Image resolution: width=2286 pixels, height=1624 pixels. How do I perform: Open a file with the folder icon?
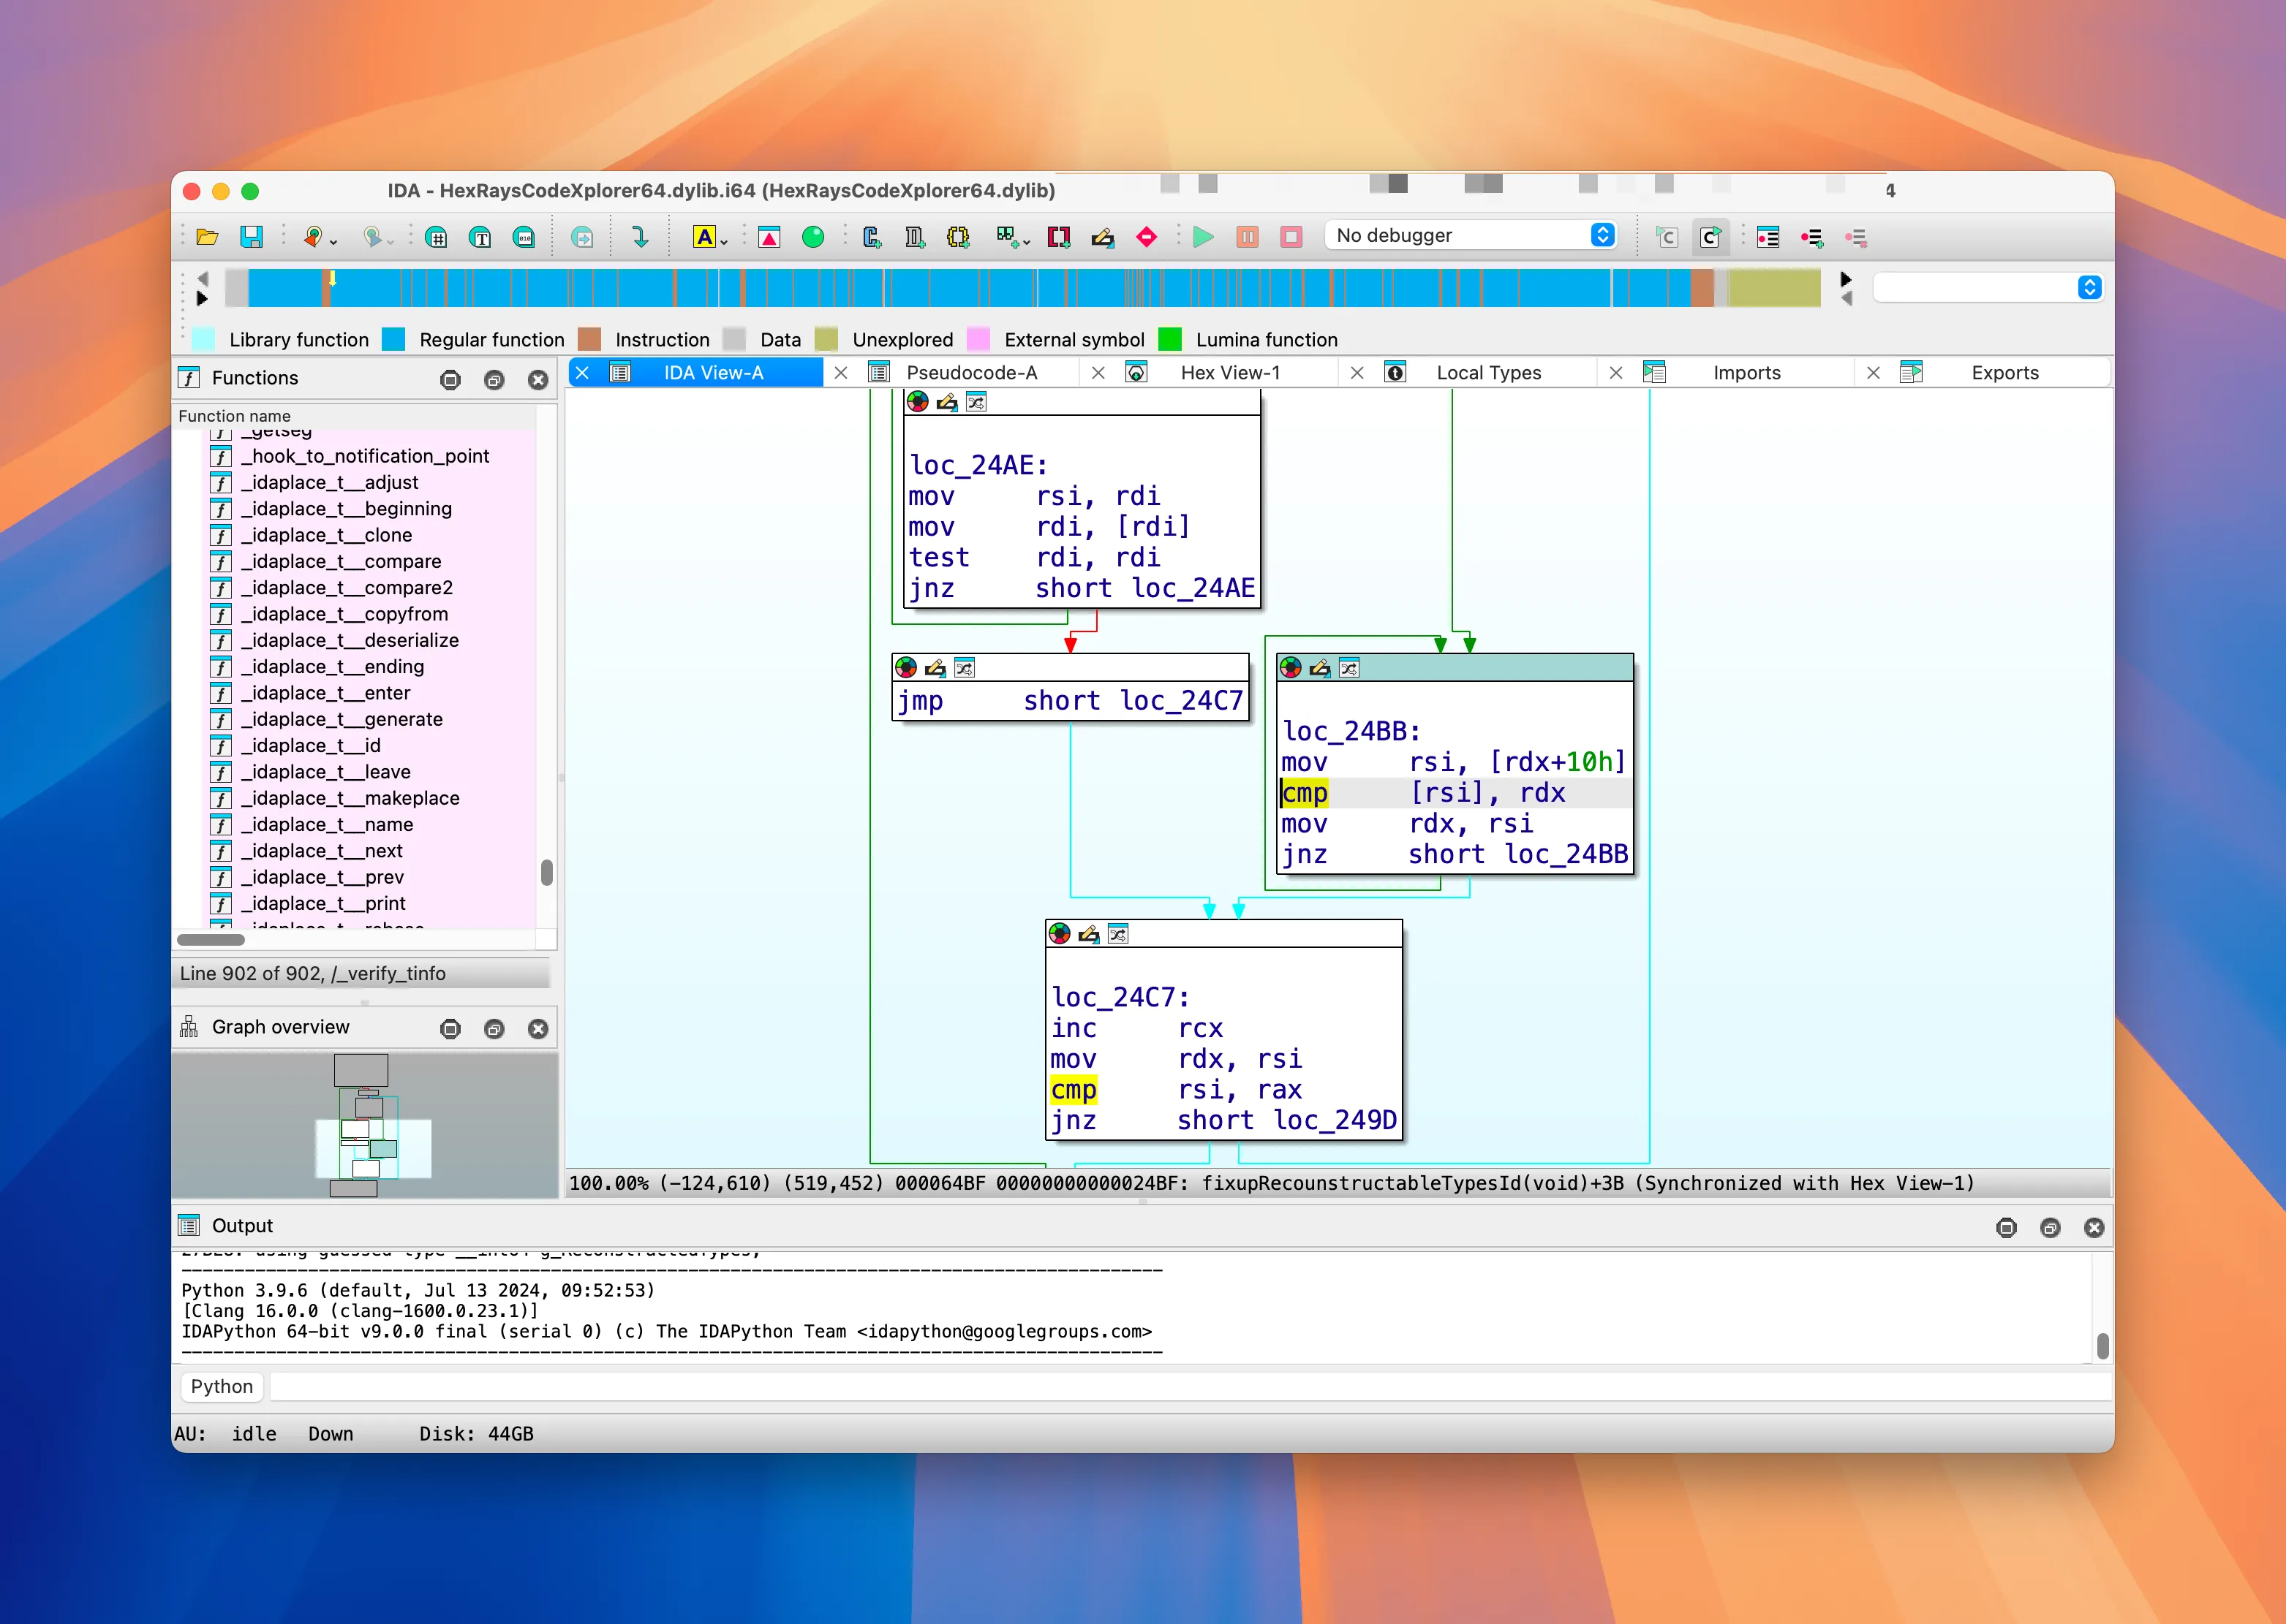tap(207, 237)
